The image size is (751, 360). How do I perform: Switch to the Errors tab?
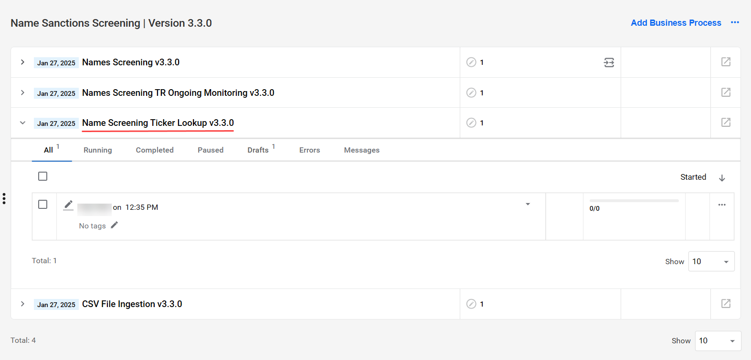[309, 150]
